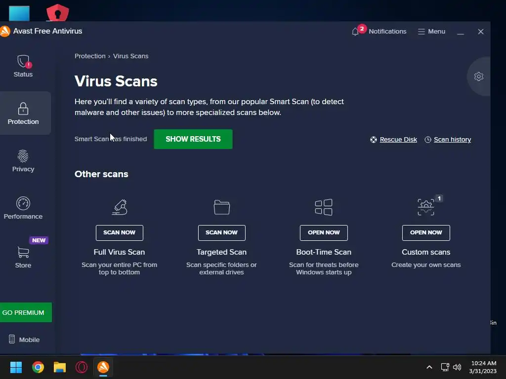Select the Protection lock icon
The height and width of the screenshot is (379, 506).
[x=23, y=109]
